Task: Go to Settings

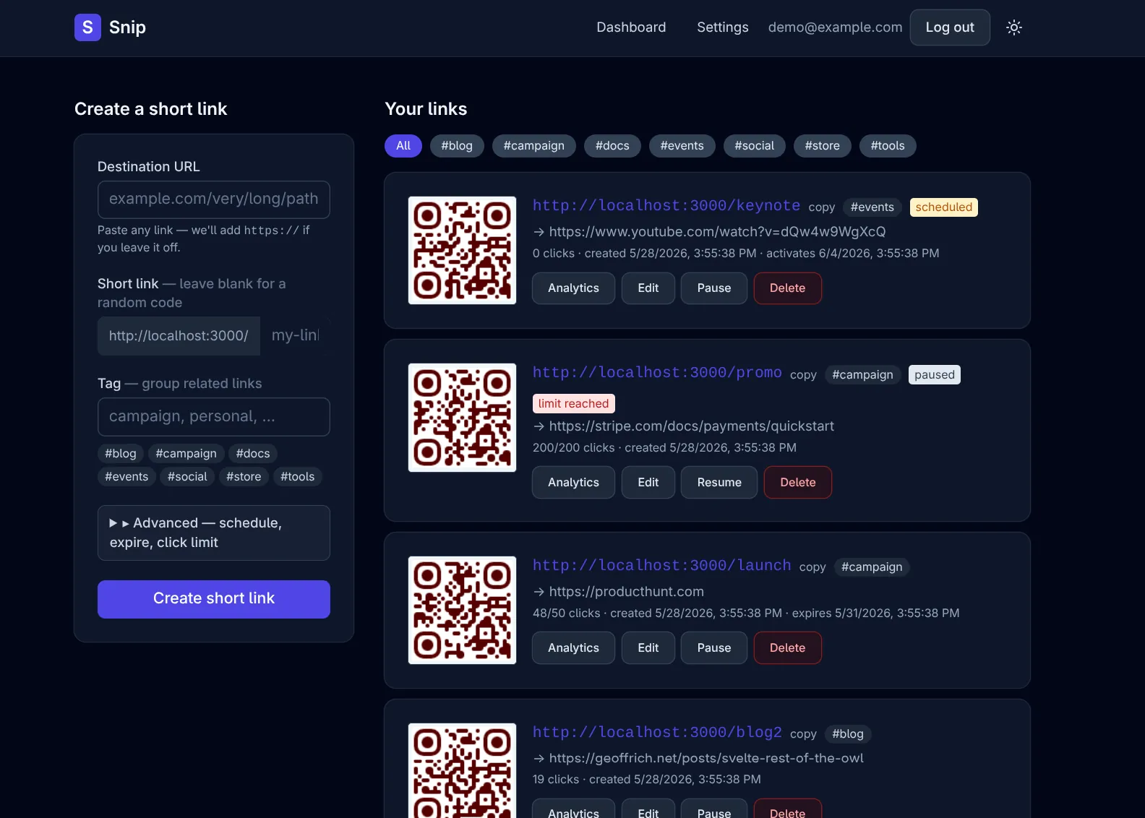Action: click(723, 27)
